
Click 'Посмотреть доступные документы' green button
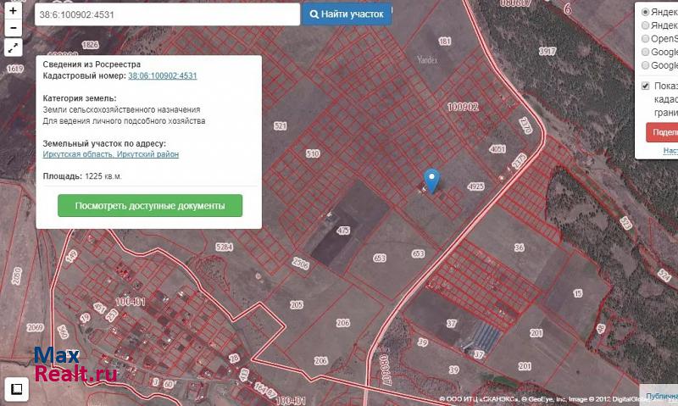[150, 206]
